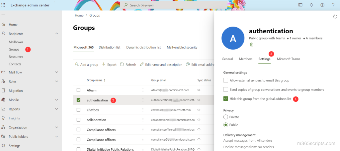Click the Migration icon in sidebar
The width and height of the screenshot is (340, 151).
(3, 90)
